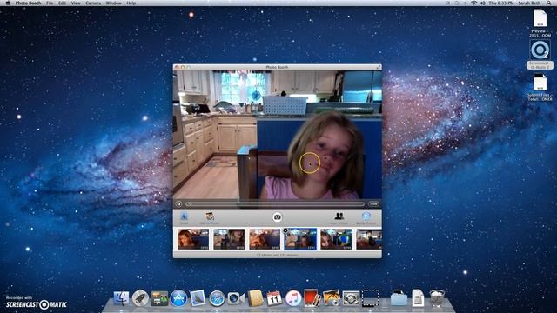557x313 pixels.
Task: Click the video playback scrubber bar
Action: tap(275, 204)
